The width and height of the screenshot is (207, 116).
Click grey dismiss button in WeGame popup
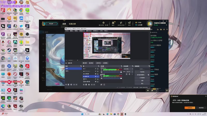pyautogui.click(x=201, y=108)
